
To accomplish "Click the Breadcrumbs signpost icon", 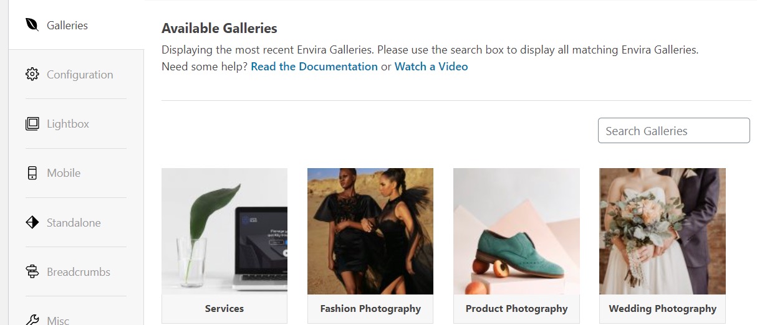I will click(32, 271).
